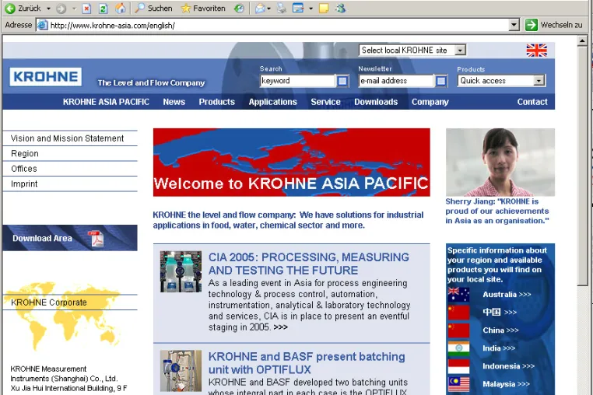Click the India flag icon
The height and width of the screenshot is (395, 593).
click(458, 348)
